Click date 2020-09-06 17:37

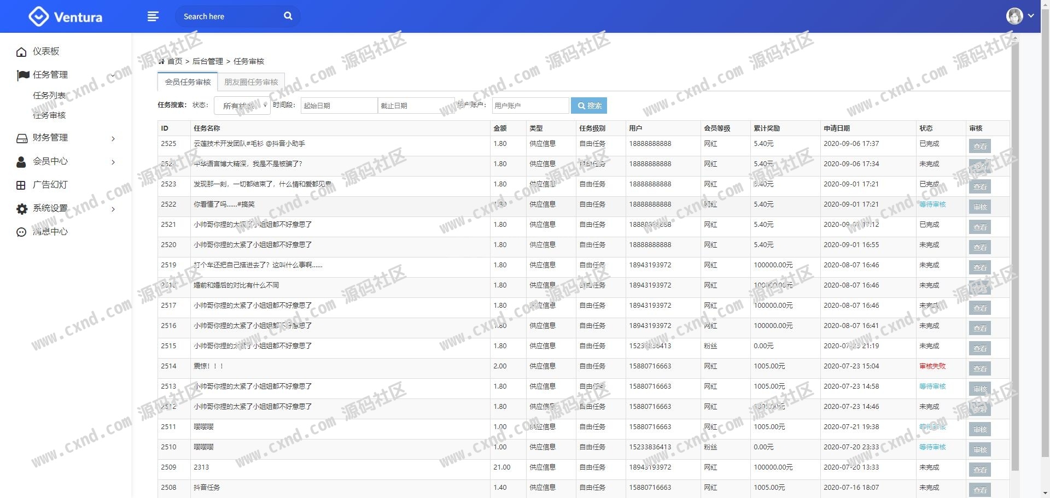(x=851, y=144)
